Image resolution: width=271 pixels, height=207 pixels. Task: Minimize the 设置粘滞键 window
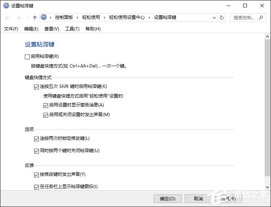point(228,6)
